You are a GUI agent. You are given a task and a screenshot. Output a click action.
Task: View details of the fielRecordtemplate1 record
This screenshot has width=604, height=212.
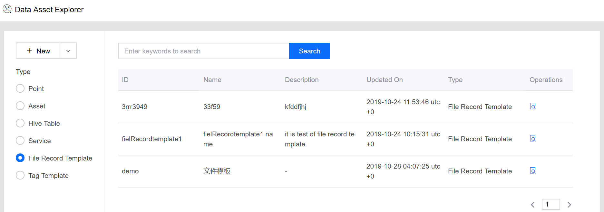coord(532,139)
